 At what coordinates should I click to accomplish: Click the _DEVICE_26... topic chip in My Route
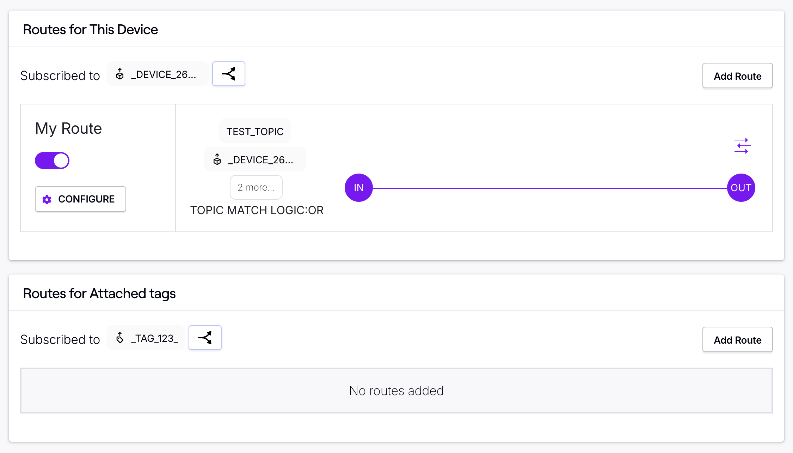point(260,160)
